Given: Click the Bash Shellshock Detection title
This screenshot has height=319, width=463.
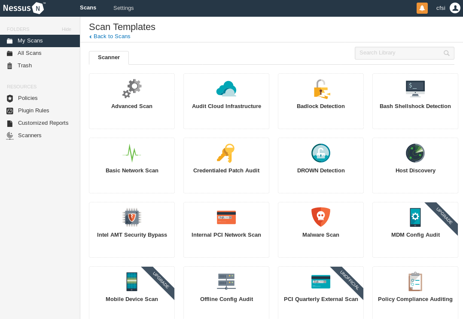Looking at the screenshot, I should click(415, 106).
